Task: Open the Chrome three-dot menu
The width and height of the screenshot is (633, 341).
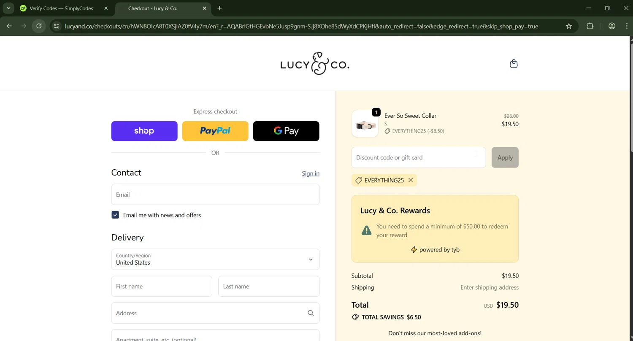Action: (x=626, y=26)
